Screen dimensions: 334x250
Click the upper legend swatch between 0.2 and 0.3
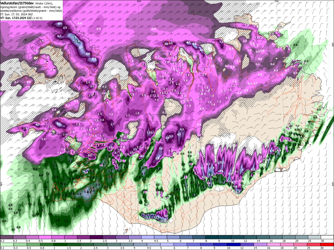(7, 237)
